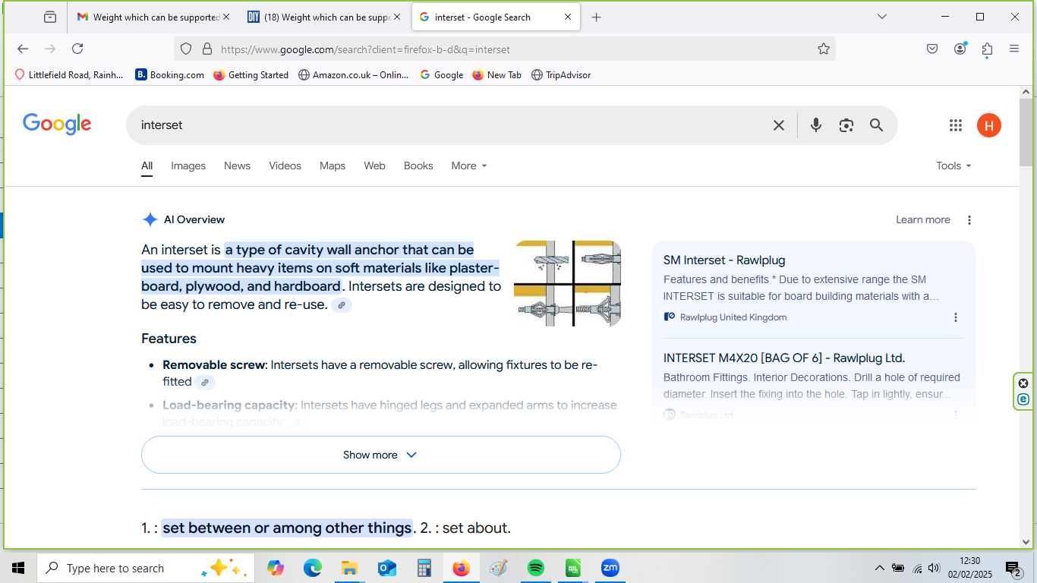Click in the Google search input field
This screenshot has width=1037, height=583.
click(448, 125)
